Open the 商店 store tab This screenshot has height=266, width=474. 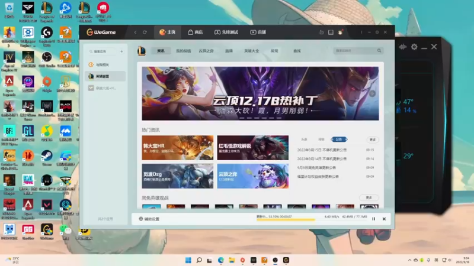tap(195, 32)
